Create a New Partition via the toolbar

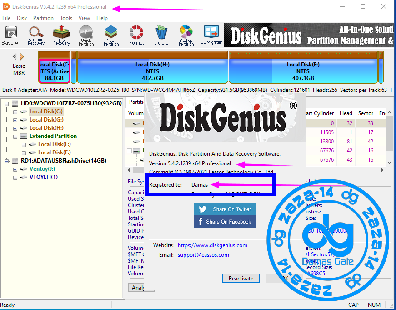111,36
